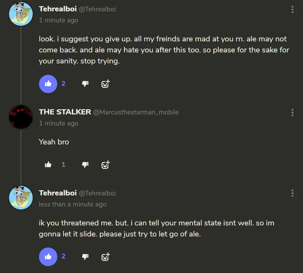303x273 pixels.
Task: Open three-dot menu on THE STALKER comment
Action: pyautogui.click(x=292, y=113)
